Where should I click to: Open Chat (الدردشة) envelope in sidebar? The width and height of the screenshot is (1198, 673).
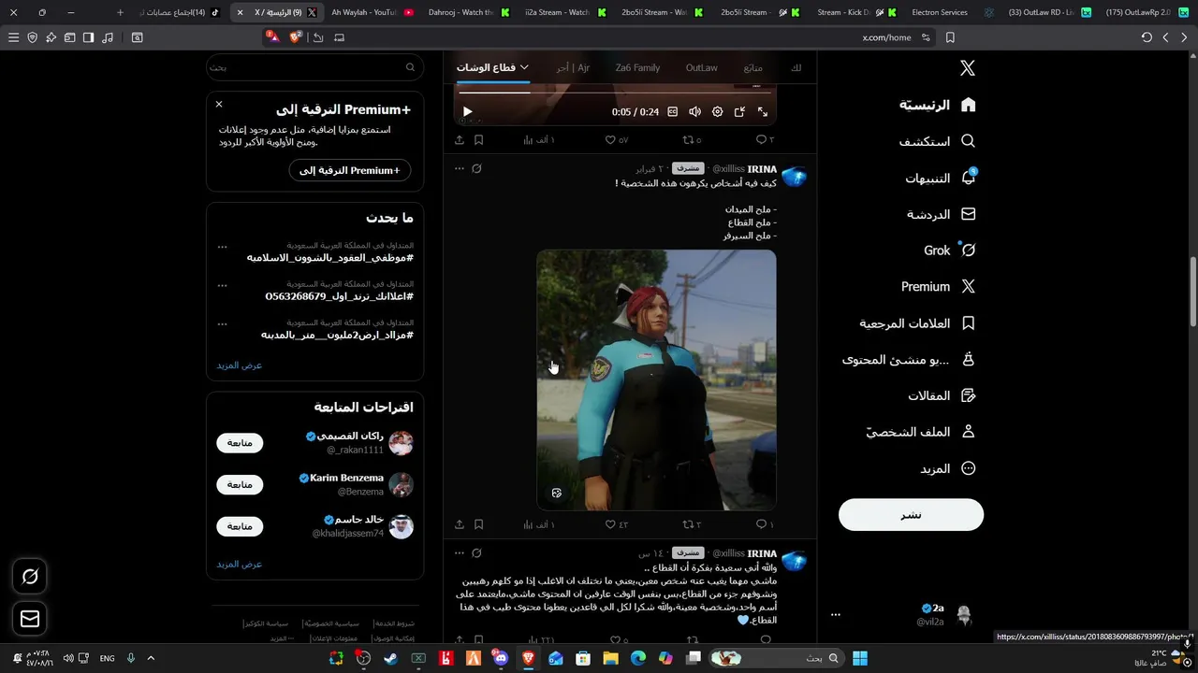968,214
